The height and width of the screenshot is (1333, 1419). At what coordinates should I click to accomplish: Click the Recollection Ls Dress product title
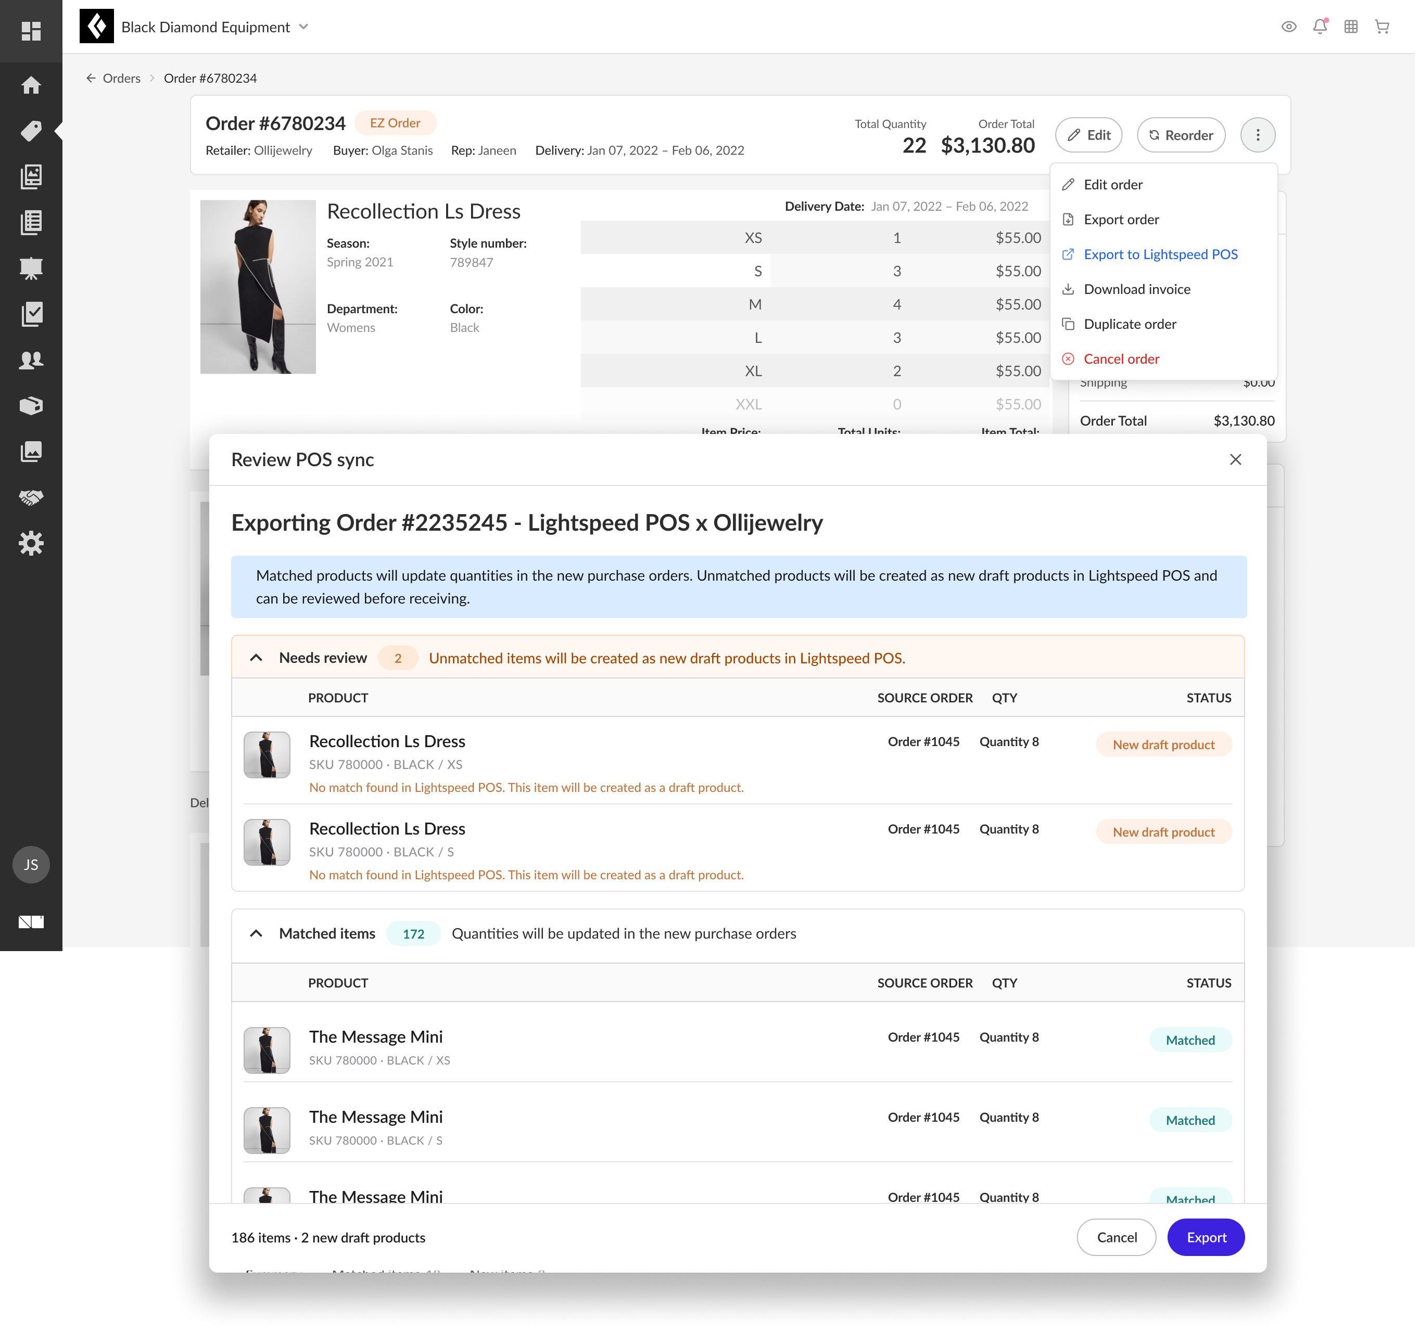[x=425, y=212]
